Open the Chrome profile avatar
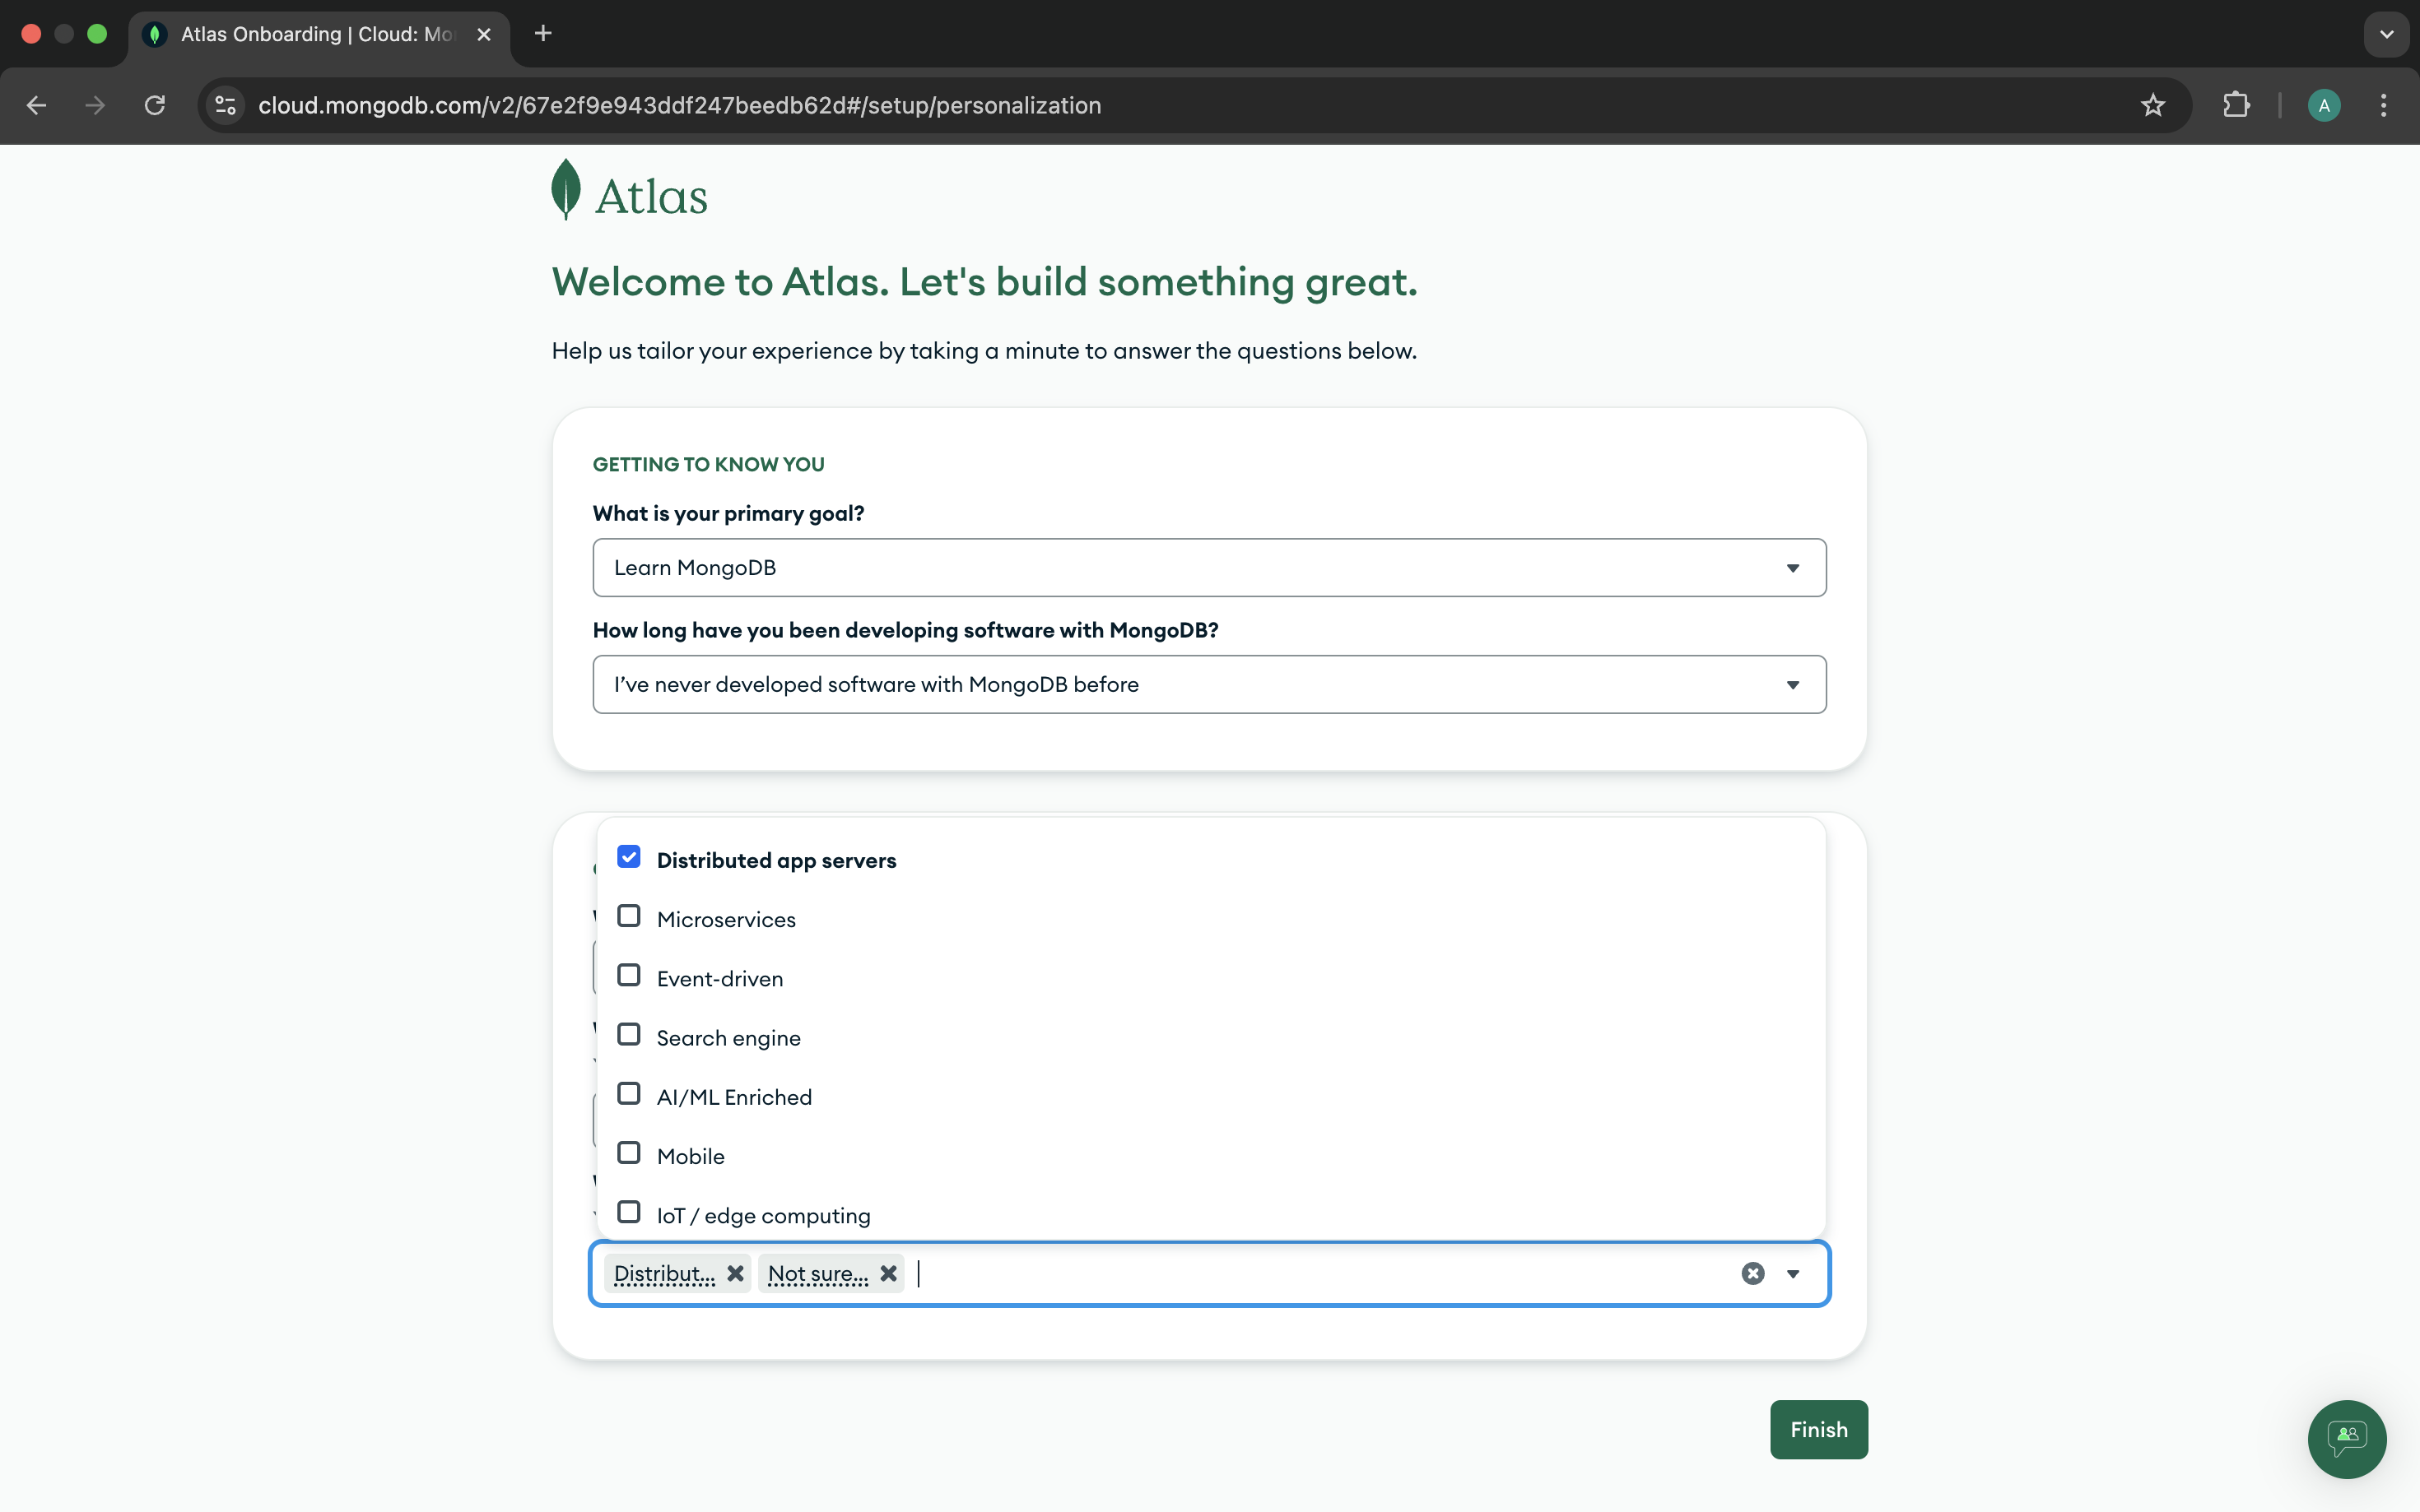 click(2323, 105)
